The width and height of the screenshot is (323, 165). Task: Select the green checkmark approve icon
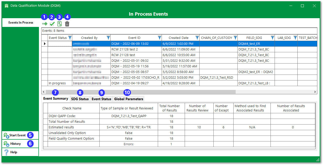pos(52,24)
